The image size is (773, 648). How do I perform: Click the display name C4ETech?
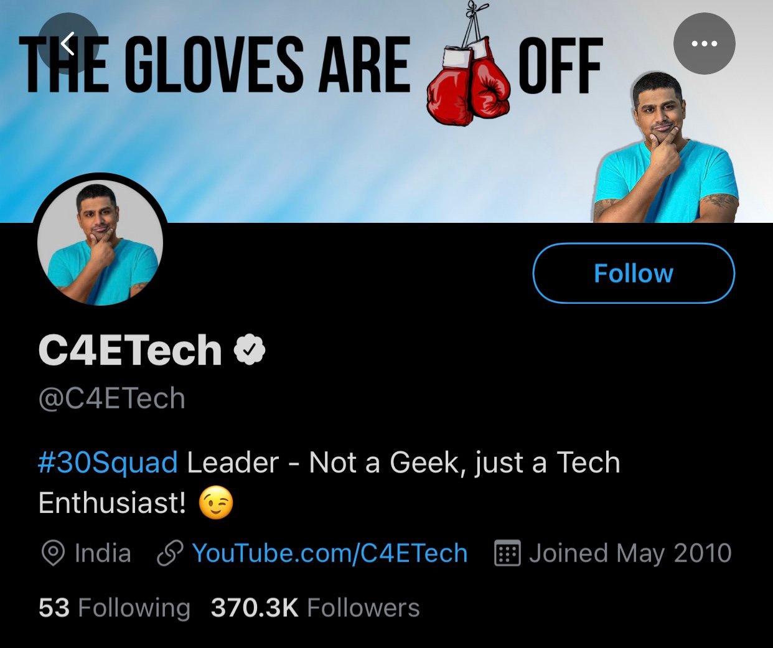pyautogui.click(x=131, y=349)
